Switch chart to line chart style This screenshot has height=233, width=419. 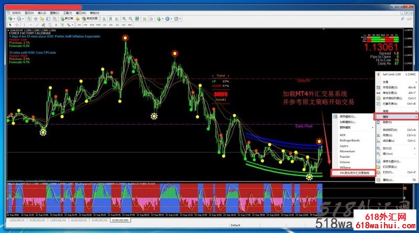(x=117, y=19)
